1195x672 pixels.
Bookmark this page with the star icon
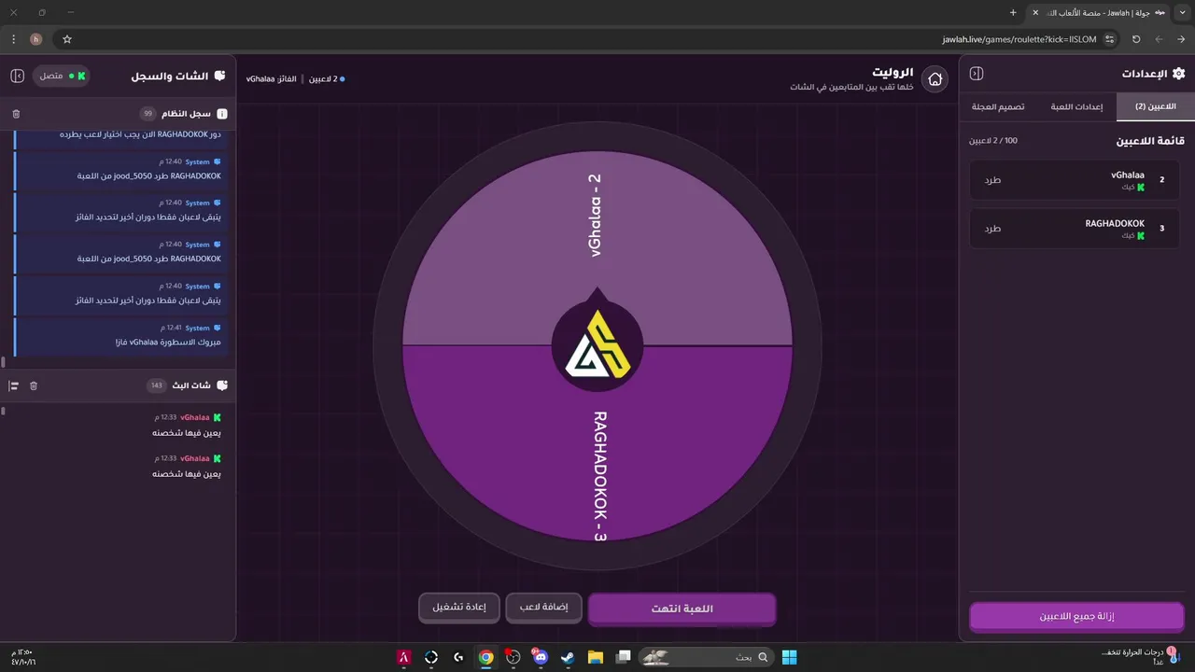click(67, 39)
